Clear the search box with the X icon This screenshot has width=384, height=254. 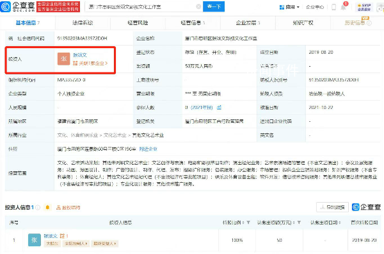(198, 6)
